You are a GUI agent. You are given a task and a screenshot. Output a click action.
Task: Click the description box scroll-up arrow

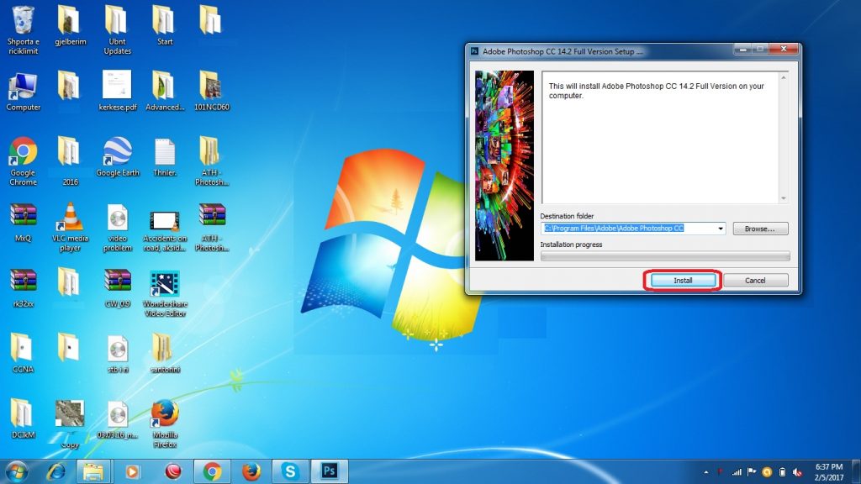tap(784, 78)
